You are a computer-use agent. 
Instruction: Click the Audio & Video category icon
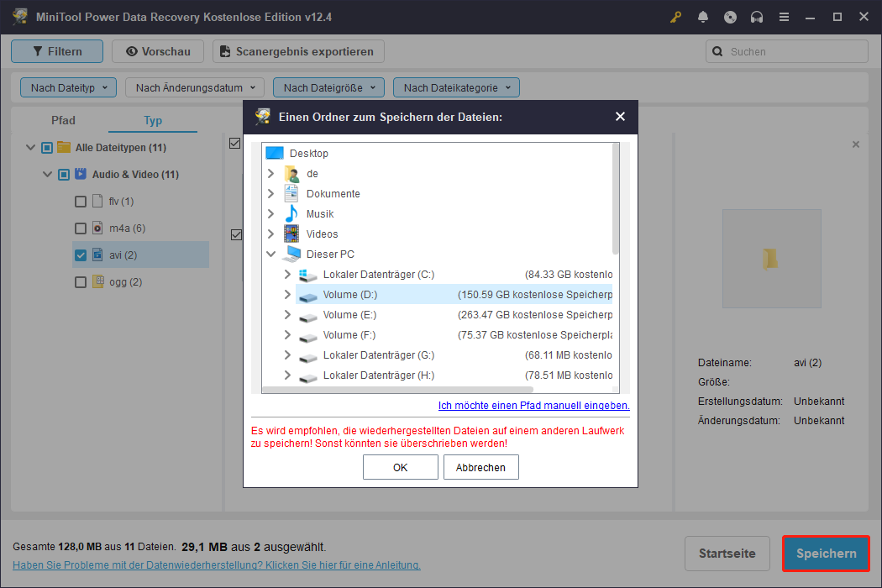[x=81, y=174]
